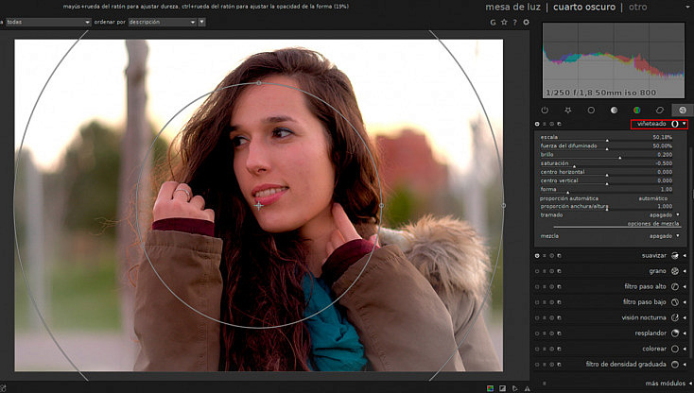Screen dimensions: 694x393
Task: Click the brillo slider
Action: click(606, 155)
